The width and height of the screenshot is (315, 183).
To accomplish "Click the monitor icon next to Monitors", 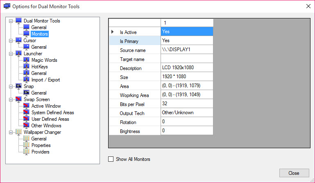I will pos(26,34).
